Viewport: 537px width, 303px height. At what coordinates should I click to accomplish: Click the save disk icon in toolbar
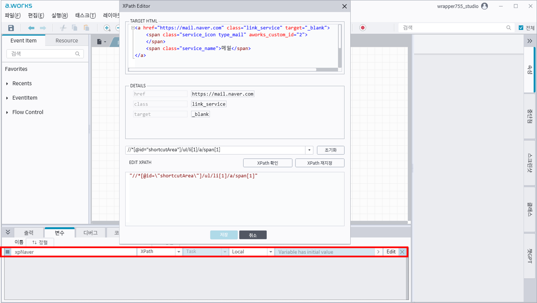coord(11,28)
